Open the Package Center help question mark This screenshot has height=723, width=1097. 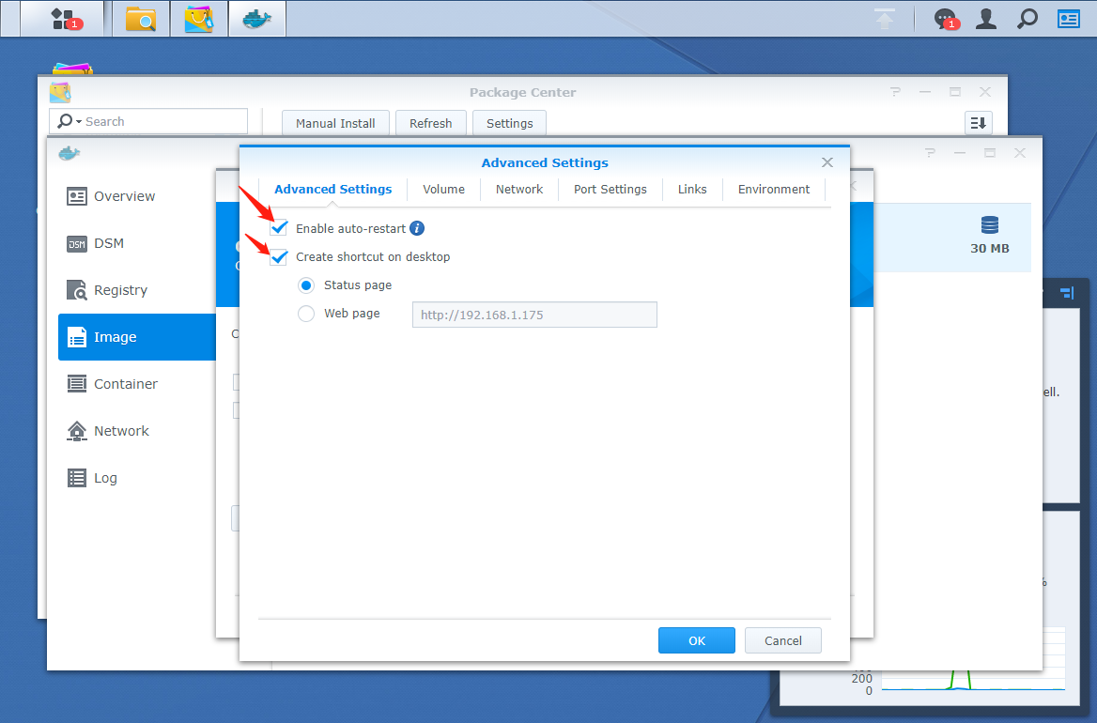895,92
